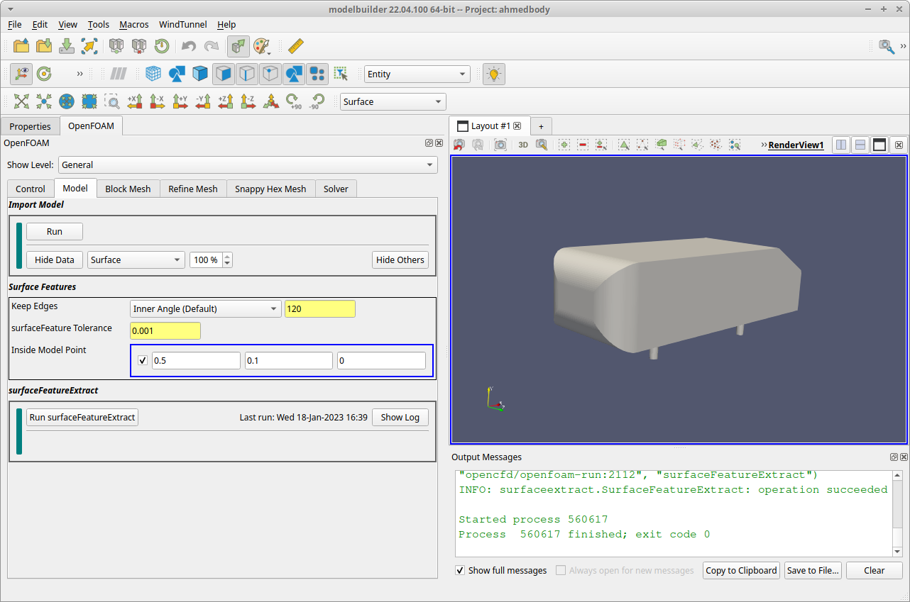Open the Show Level General dropdown
Image resolution: width=910 pixels, height=602 pixels.
pyautogui.click(x=248, y=165)
